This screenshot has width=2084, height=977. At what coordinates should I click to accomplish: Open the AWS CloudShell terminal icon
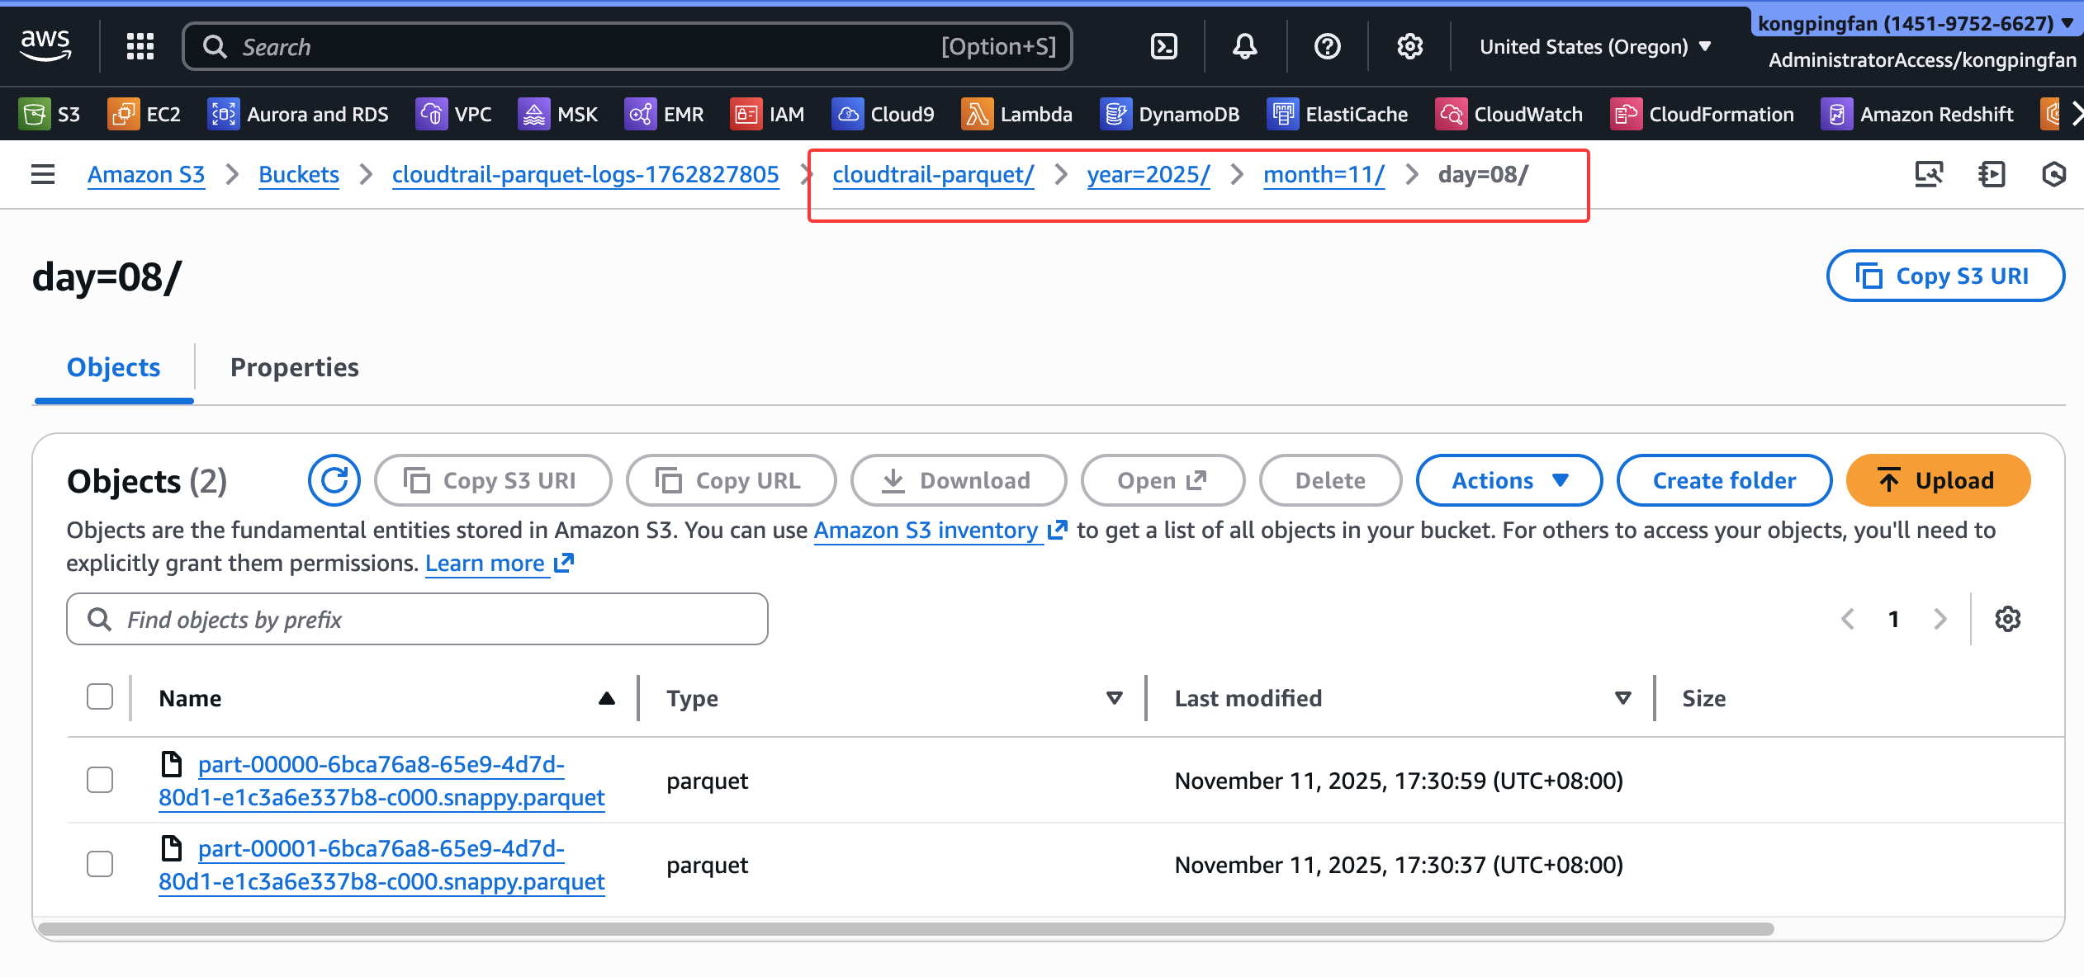(1163, 47)
